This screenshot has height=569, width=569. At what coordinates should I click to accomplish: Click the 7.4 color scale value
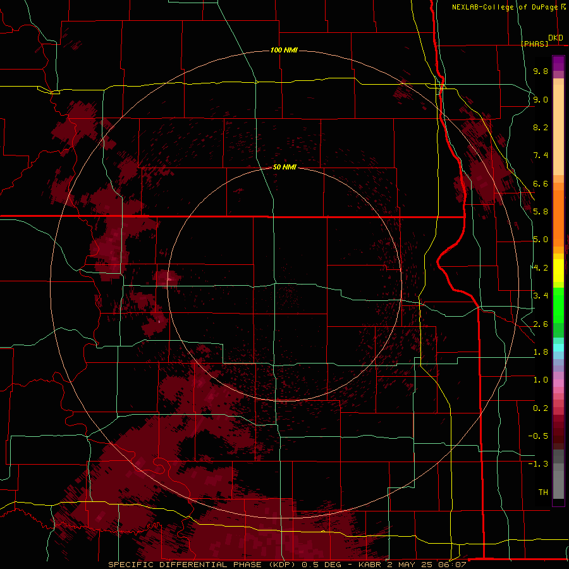(x=541, y=156)
